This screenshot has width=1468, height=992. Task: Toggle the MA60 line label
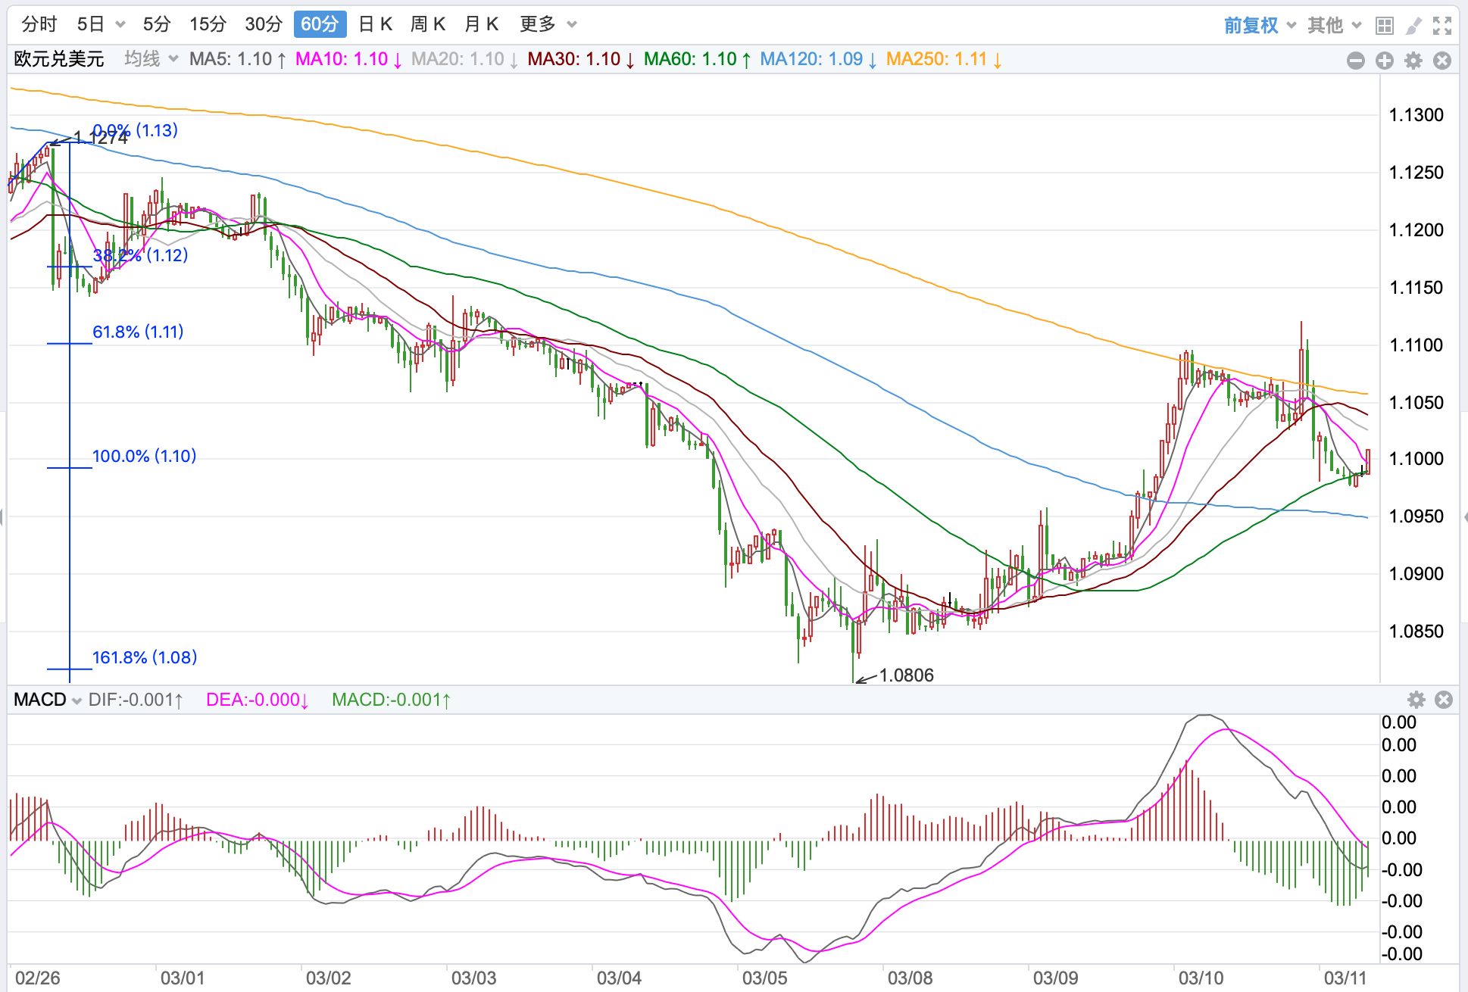pos(697,59)
